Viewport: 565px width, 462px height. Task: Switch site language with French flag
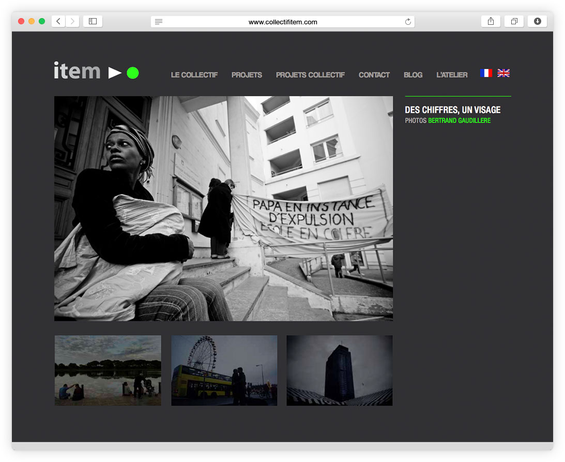pyautogui.click(x=486, y=73)
